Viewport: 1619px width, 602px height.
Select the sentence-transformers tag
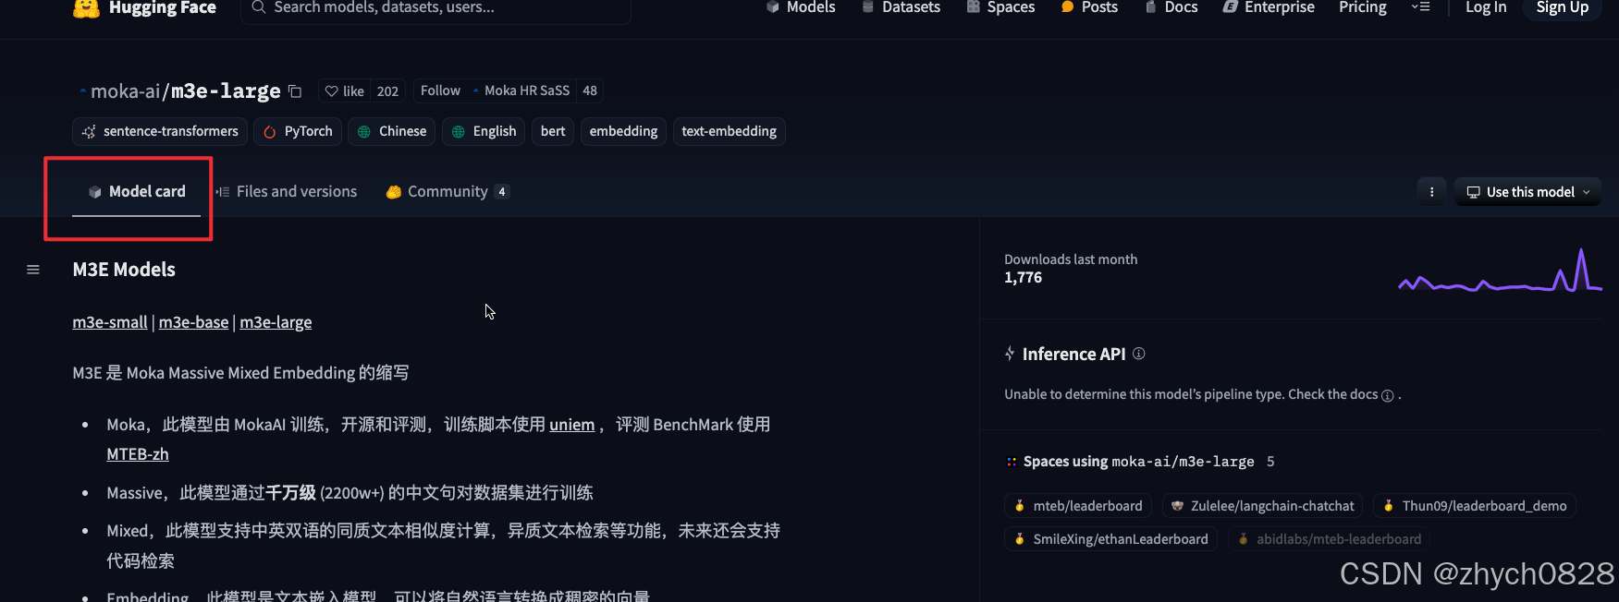tap(160, 131)
